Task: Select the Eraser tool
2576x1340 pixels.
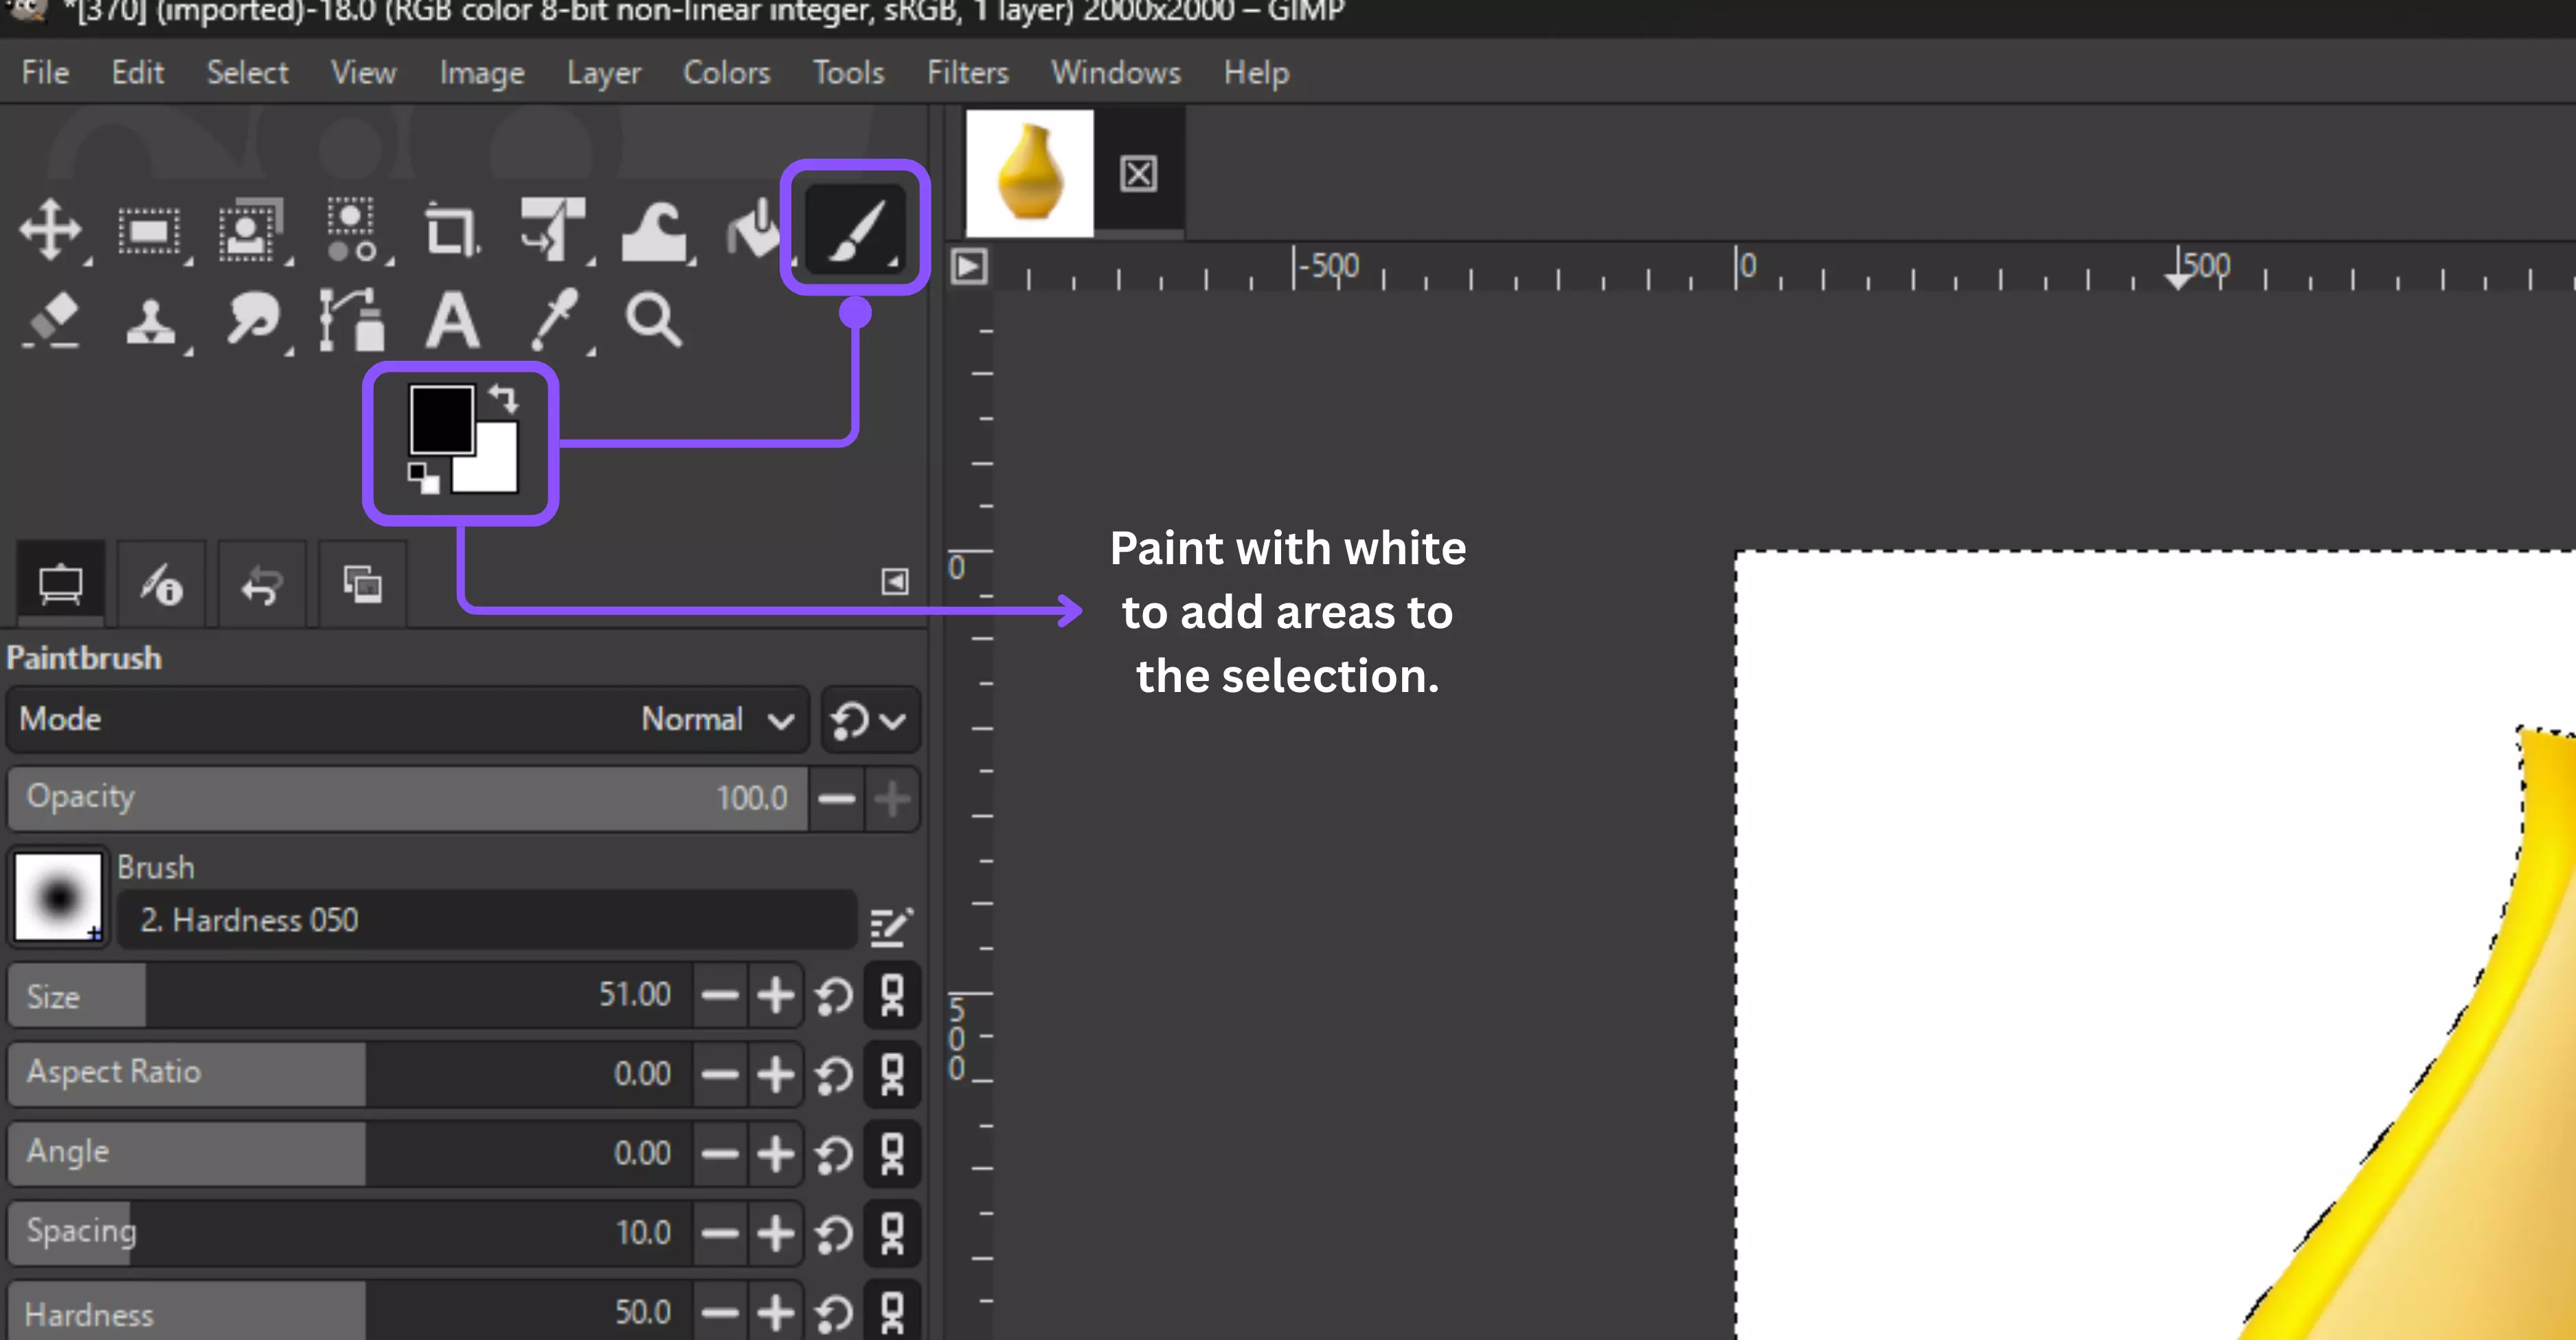Action: click(52, 319)
